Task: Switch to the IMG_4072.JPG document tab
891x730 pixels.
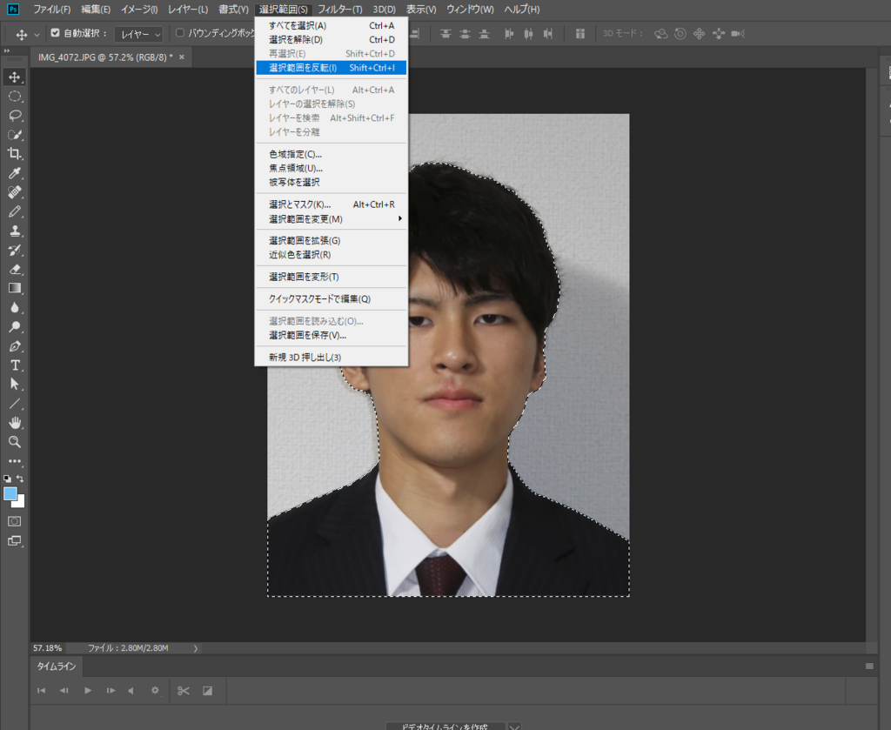Action: (105, 57)
